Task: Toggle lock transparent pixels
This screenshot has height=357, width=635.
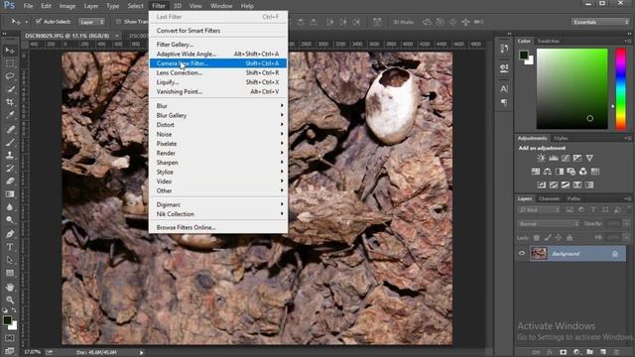Action: click(536, 238)
